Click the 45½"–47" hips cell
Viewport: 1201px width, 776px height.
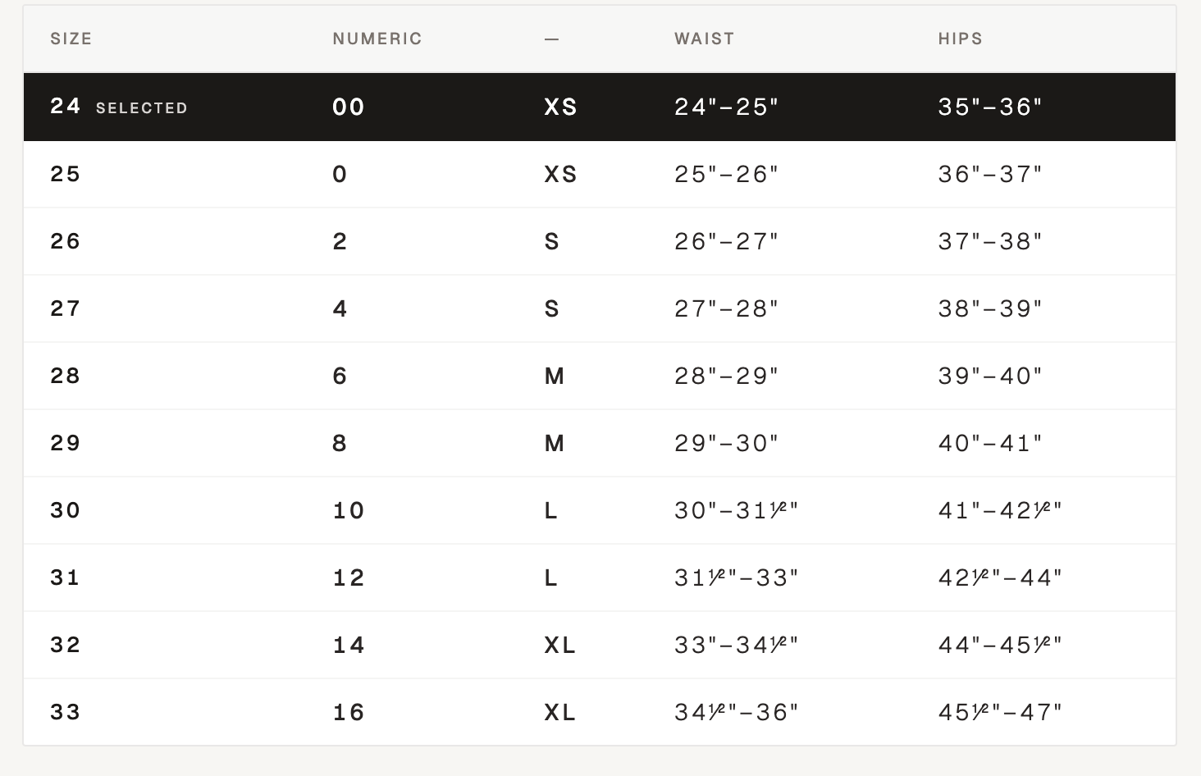1000,712
